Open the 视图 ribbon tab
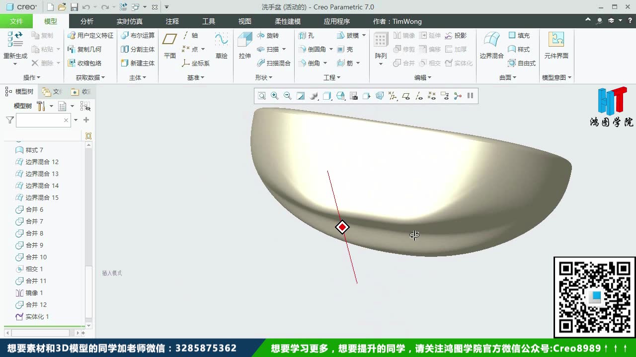This screenshot has height=357, width=636. [244, 21]
